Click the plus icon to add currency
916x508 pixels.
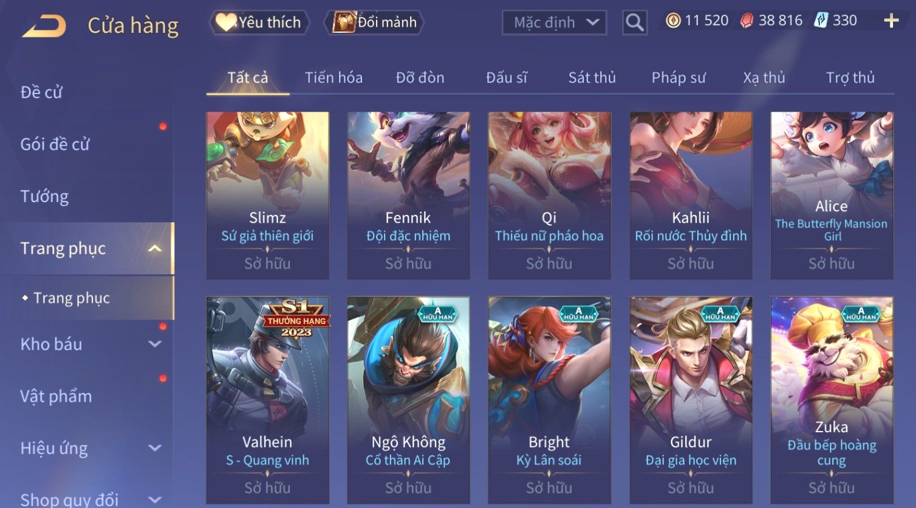[x=890, y=21]
